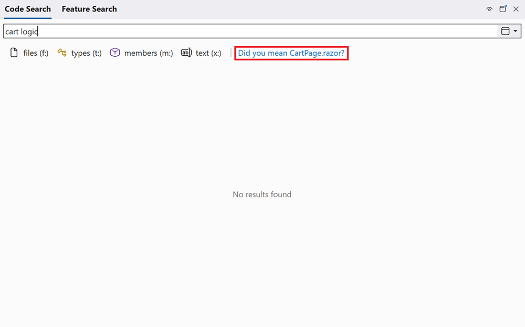Click the "Did you mean CartPage.razor?" link

click(291, 53)
